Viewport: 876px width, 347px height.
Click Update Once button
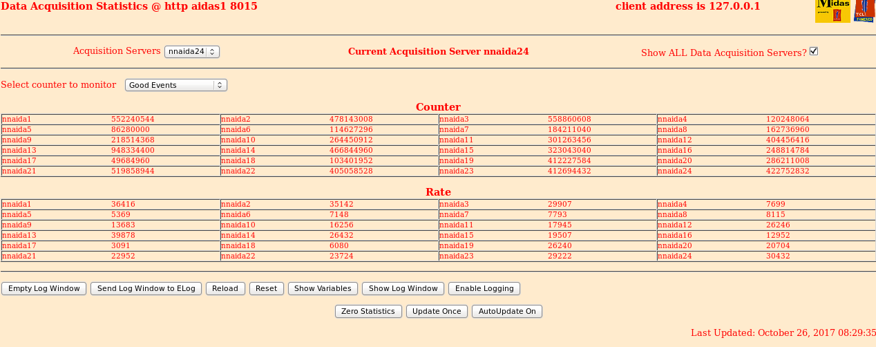point(437,311)
